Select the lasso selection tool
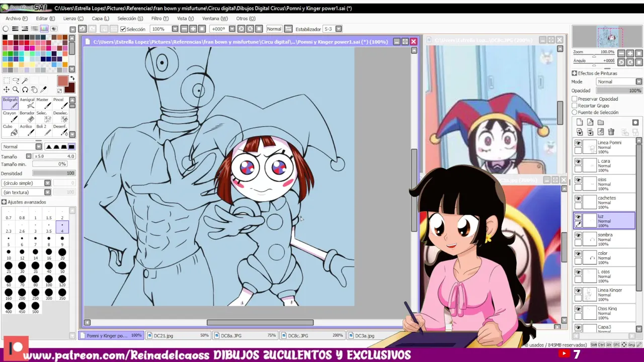 point(16,80)
